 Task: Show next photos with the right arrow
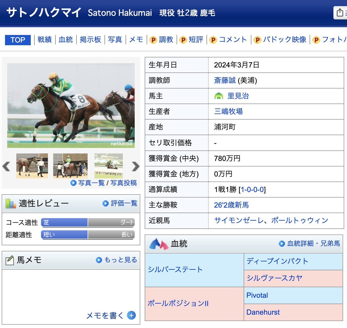136,166
